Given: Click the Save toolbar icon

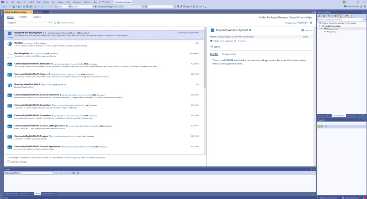Looking at the screenshot, I should [27, 6].
